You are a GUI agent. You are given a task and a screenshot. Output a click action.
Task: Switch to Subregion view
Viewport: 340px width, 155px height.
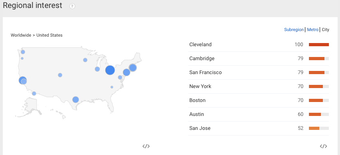[294, 30]
